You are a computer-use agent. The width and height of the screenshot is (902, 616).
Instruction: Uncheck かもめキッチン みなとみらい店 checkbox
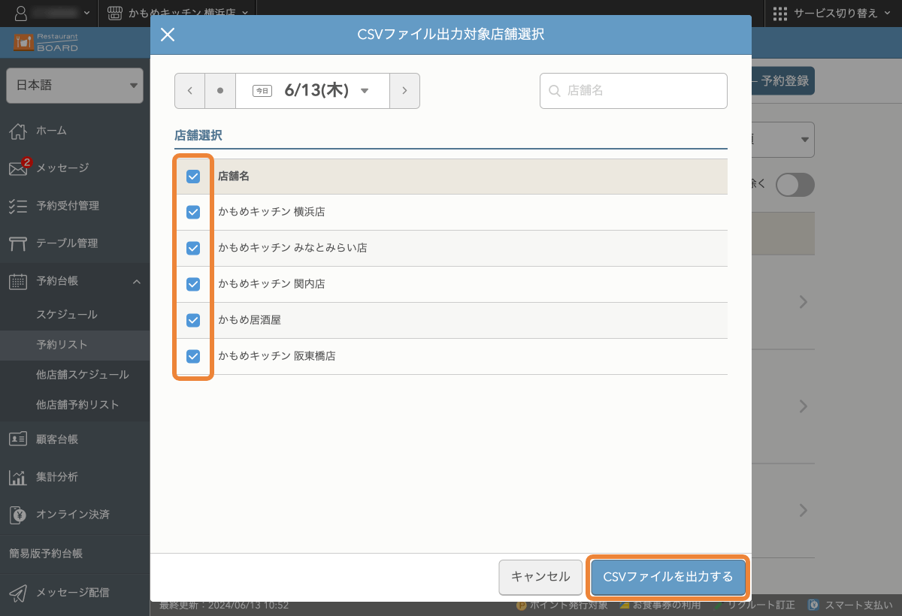pos(193,248)
